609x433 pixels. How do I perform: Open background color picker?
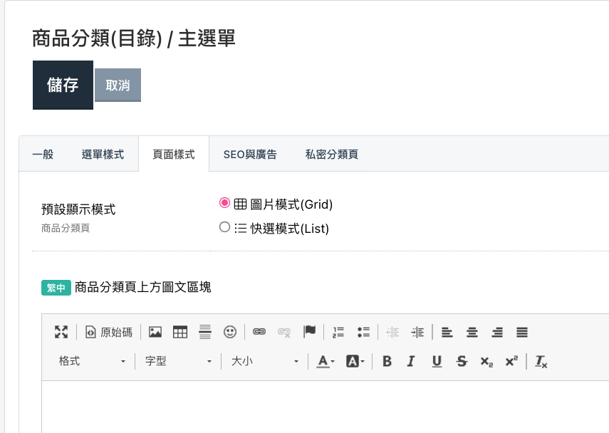[355, 361]
